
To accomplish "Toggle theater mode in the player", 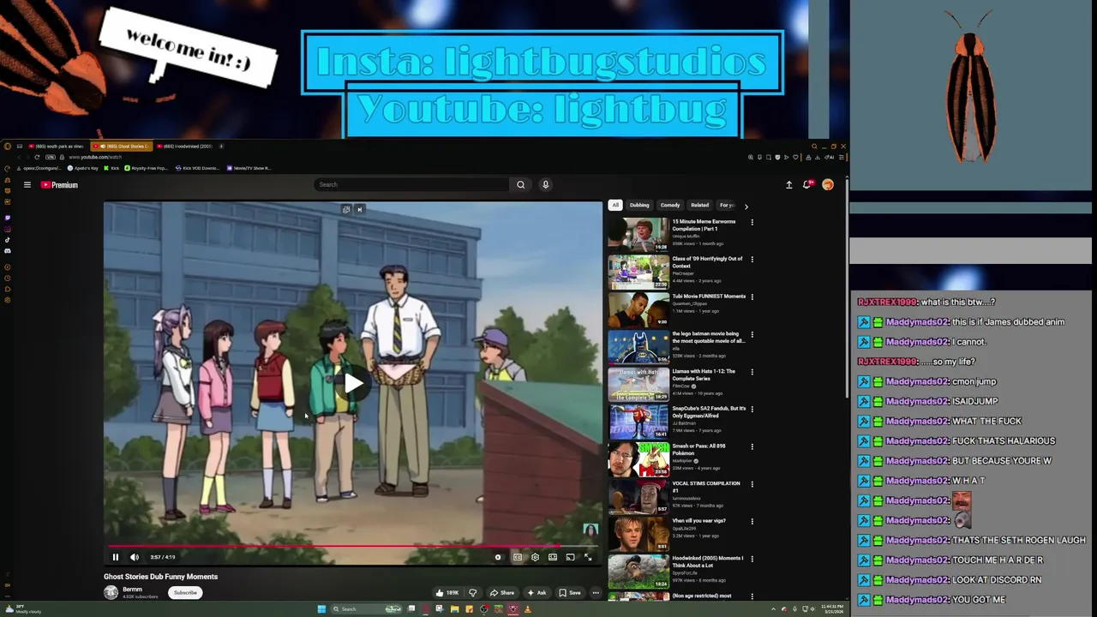I will [x=553, y=557].
